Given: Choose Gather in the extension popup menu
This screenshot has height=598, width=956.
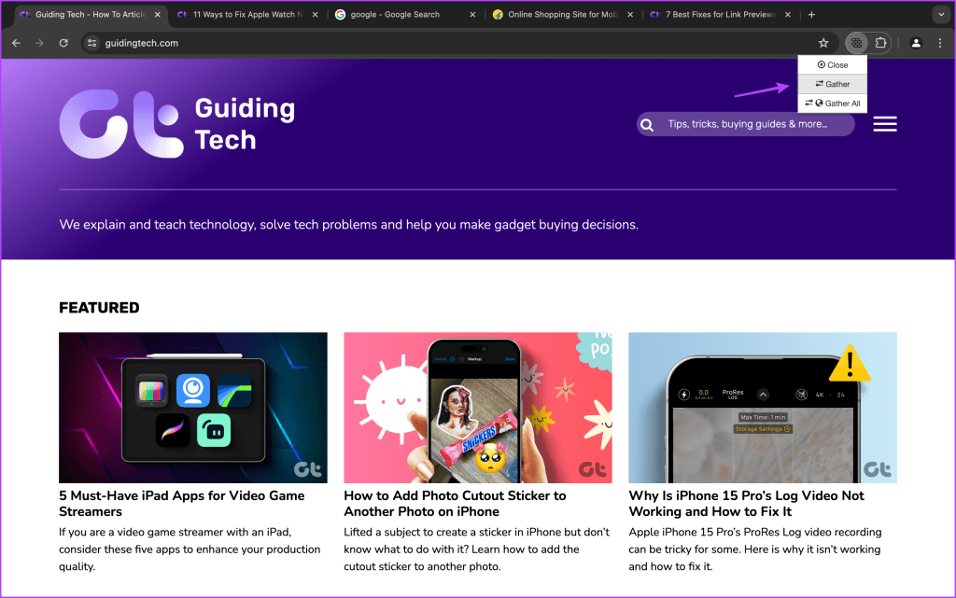Looking at the screenshot, I should click(x=832, y=84).
